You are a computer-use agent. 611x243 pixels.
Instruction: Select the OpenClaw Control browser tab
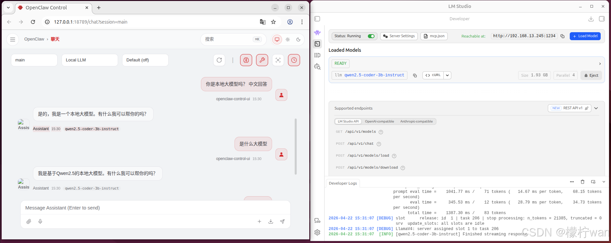coord(53,8)
